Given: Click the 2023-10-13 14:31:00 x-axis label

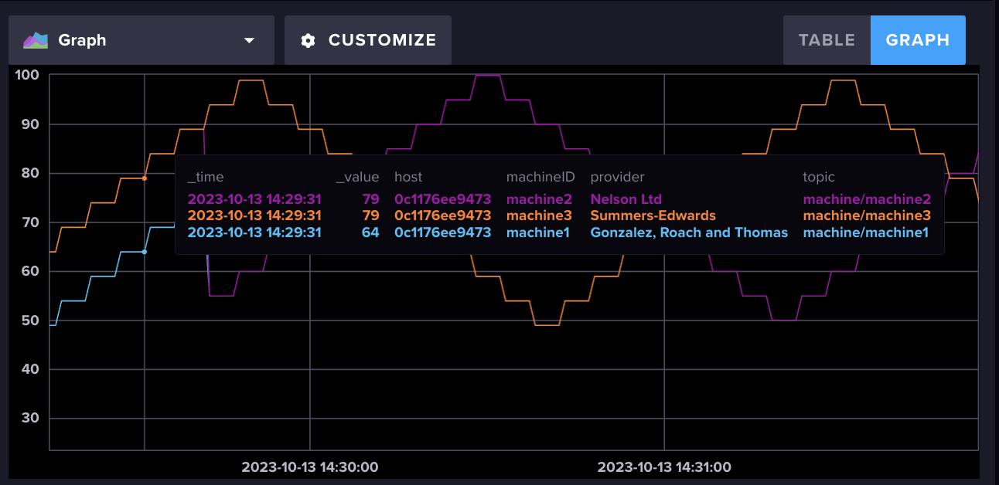Looking at the screenshot, I should [664, 467].
